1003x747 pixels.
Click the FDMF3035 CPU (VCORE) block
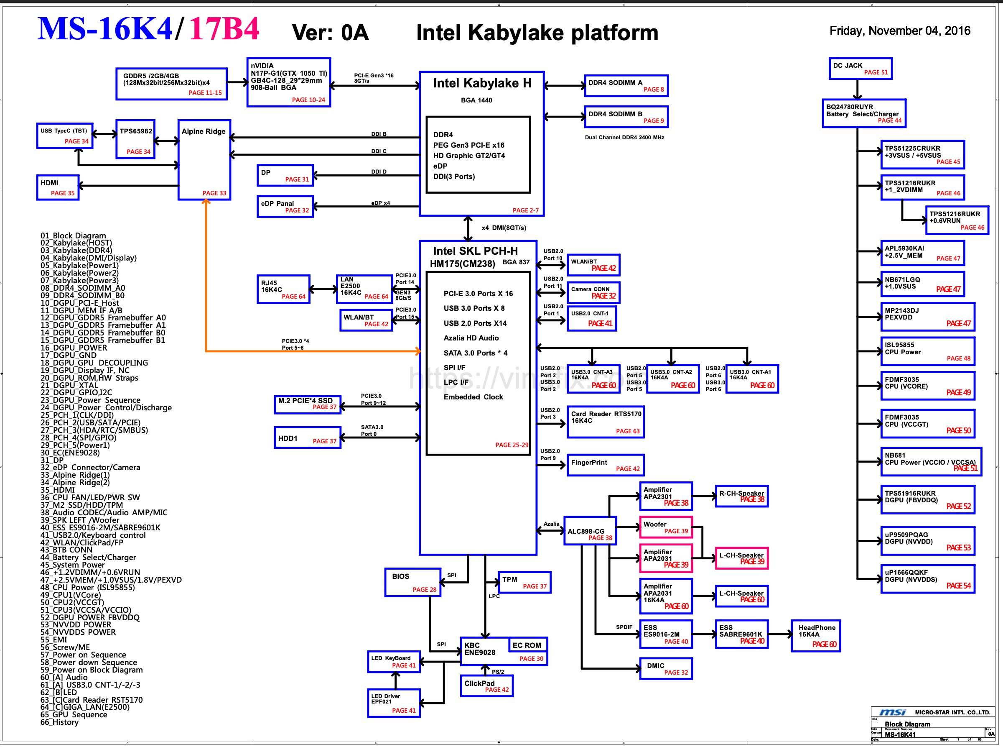(928, 386)
